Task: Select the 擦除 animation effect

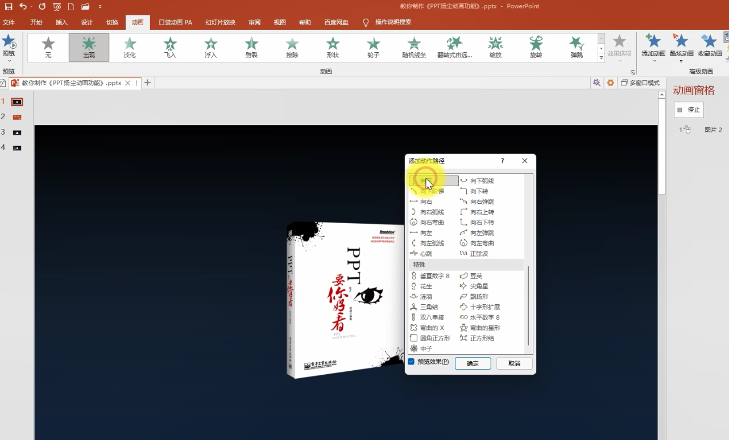Action: point(292,48)
